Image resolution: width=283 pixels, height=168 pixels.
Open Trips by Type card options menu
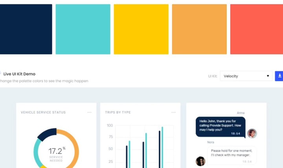click(x=173, y=112)
